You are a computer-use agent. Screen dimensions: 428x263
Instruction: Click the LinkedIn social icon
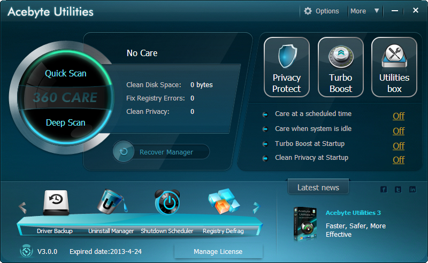click(412, 189)
